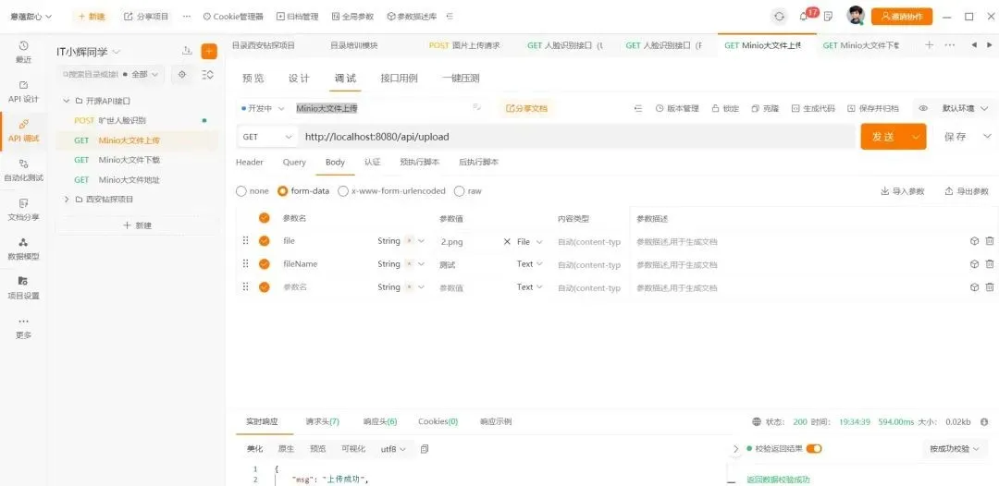Expand the 西安钻探项目 folder

tap(67, 200)
